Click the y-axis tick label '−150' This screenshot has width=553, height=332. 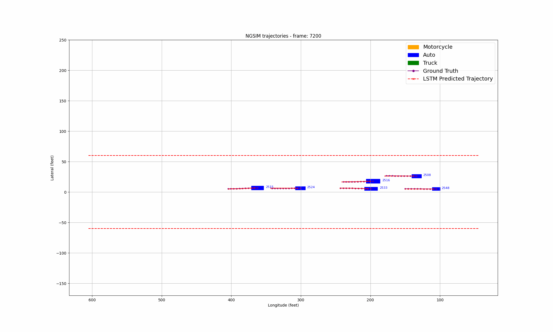(x=61, y=284)
